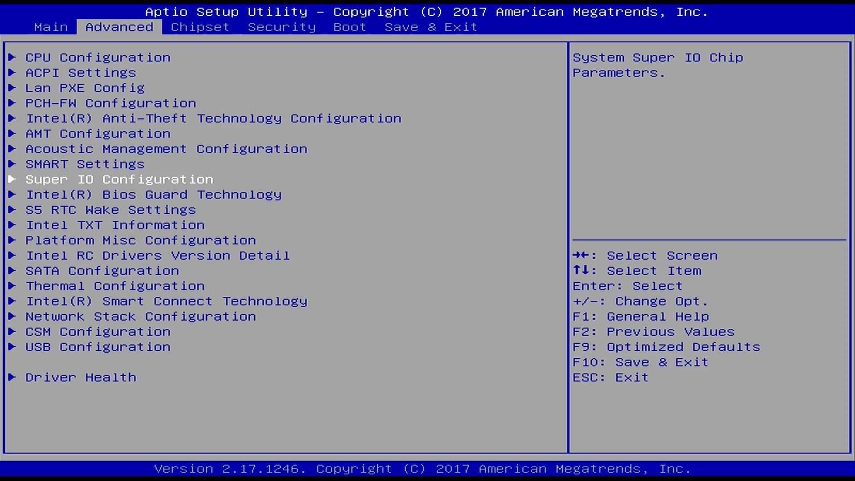
Task: Click triangle marker next to USB Configuration
Action: click(12, 347)
